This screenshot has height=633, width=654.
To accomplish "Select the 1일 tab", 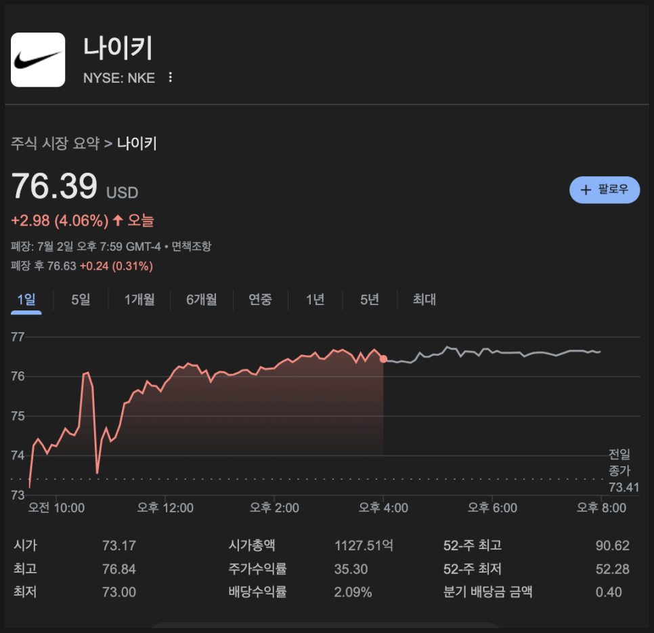I will pos(26,300).
